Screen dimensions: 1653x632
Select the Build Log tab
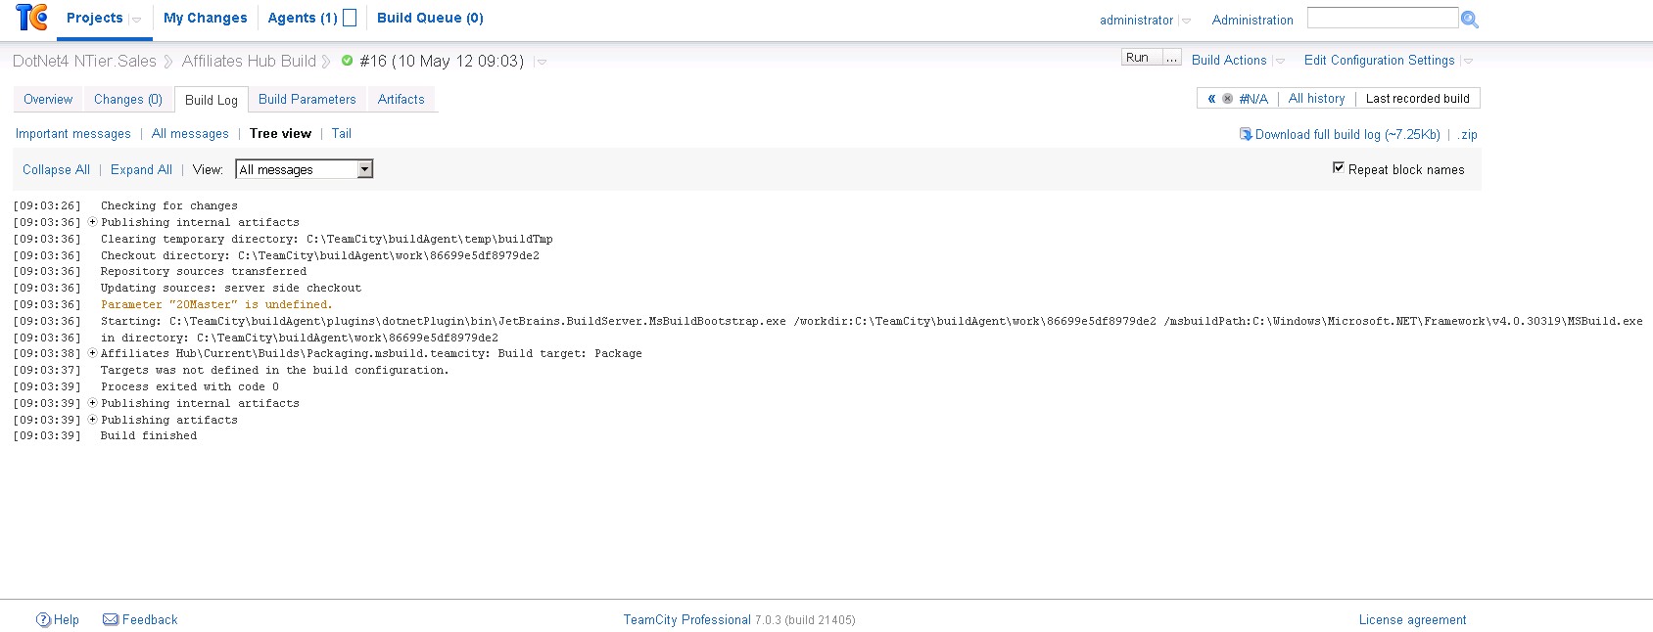click(212, 100)
